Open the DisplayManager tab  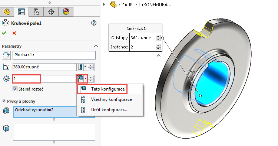(x=66, y=12)
